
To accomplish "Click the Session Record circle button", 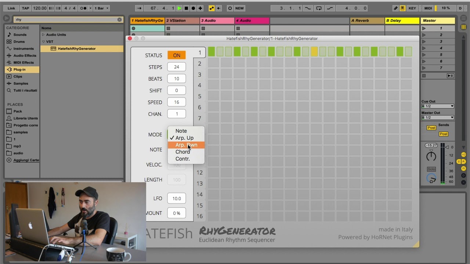I will (230, 8).
